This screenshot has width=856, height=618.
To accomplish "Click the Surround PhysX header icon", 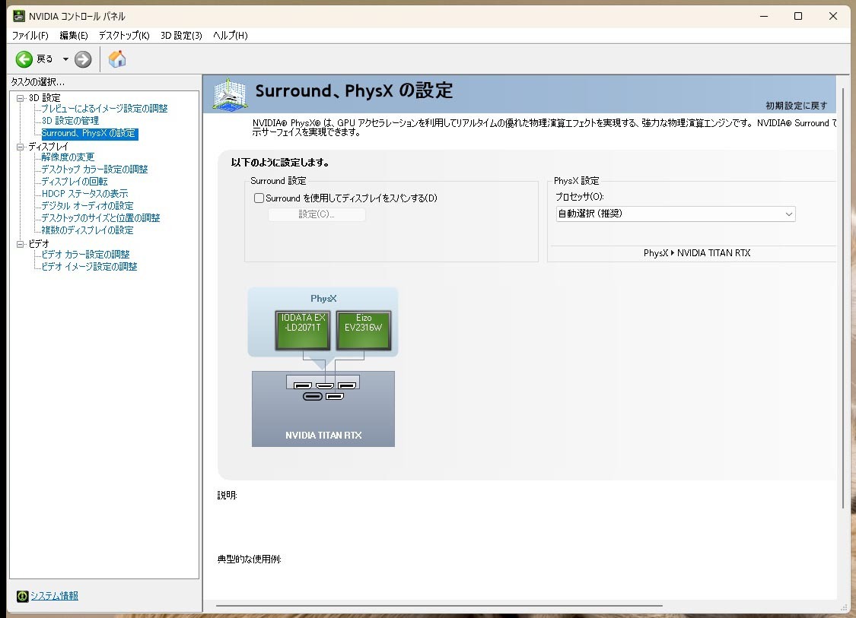I will click(x=230, y=93).
